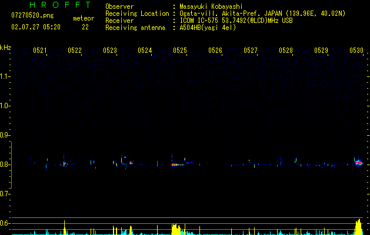This screenshot has height=235, width=370.
Task: Click the 0.8 frequency axis label
Action: 5,164
